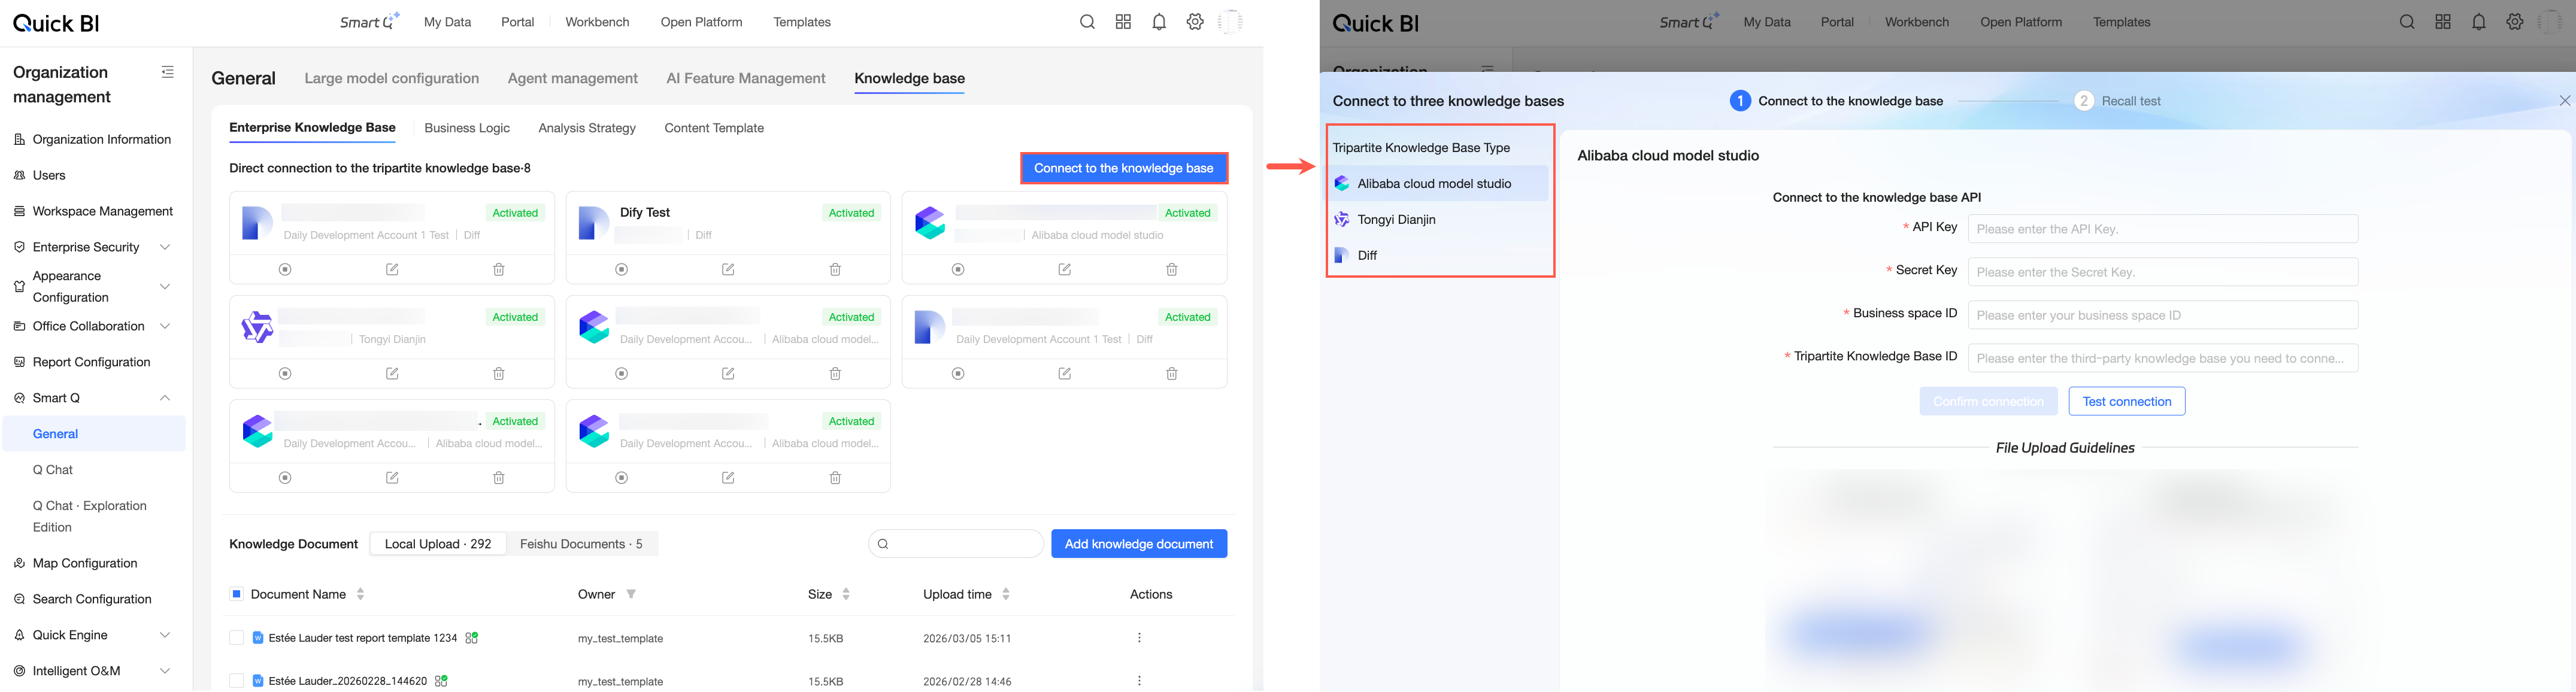Viewport: 2576px width, 692px height.
Task: Click the trash icon on the Tongyi Dianjin card
Action: [499, 374]
